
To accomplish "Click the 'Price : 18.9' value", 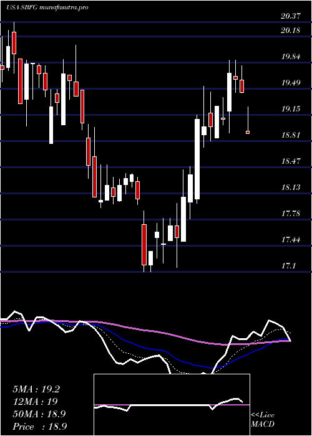I will pyautogui.click(x=39, y=427).
